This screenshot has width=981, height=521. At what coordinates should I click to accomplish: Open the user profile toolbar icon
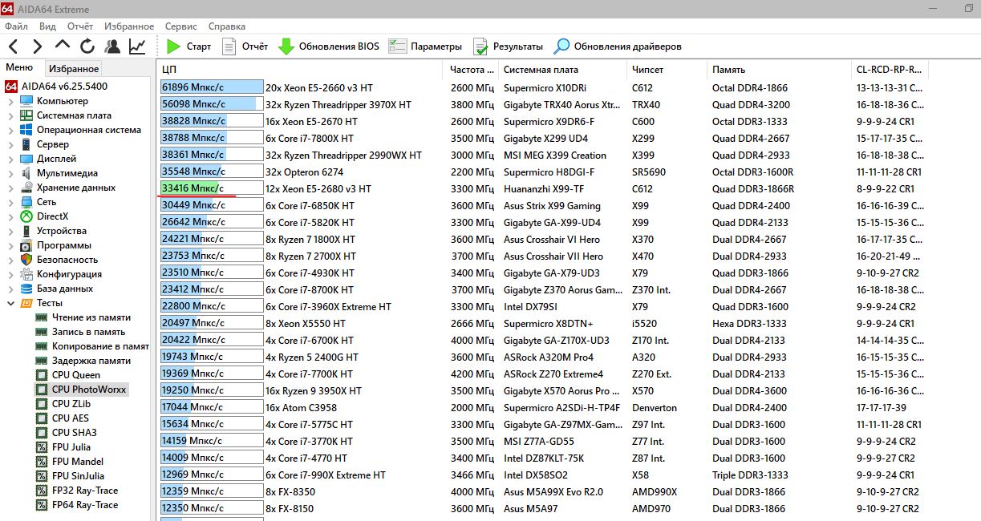(112, 46)
